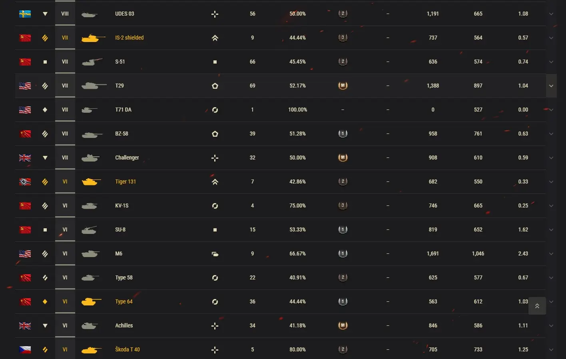Click the SU-8 artillery class square icon
566x359 pixels.
point(45,230)
